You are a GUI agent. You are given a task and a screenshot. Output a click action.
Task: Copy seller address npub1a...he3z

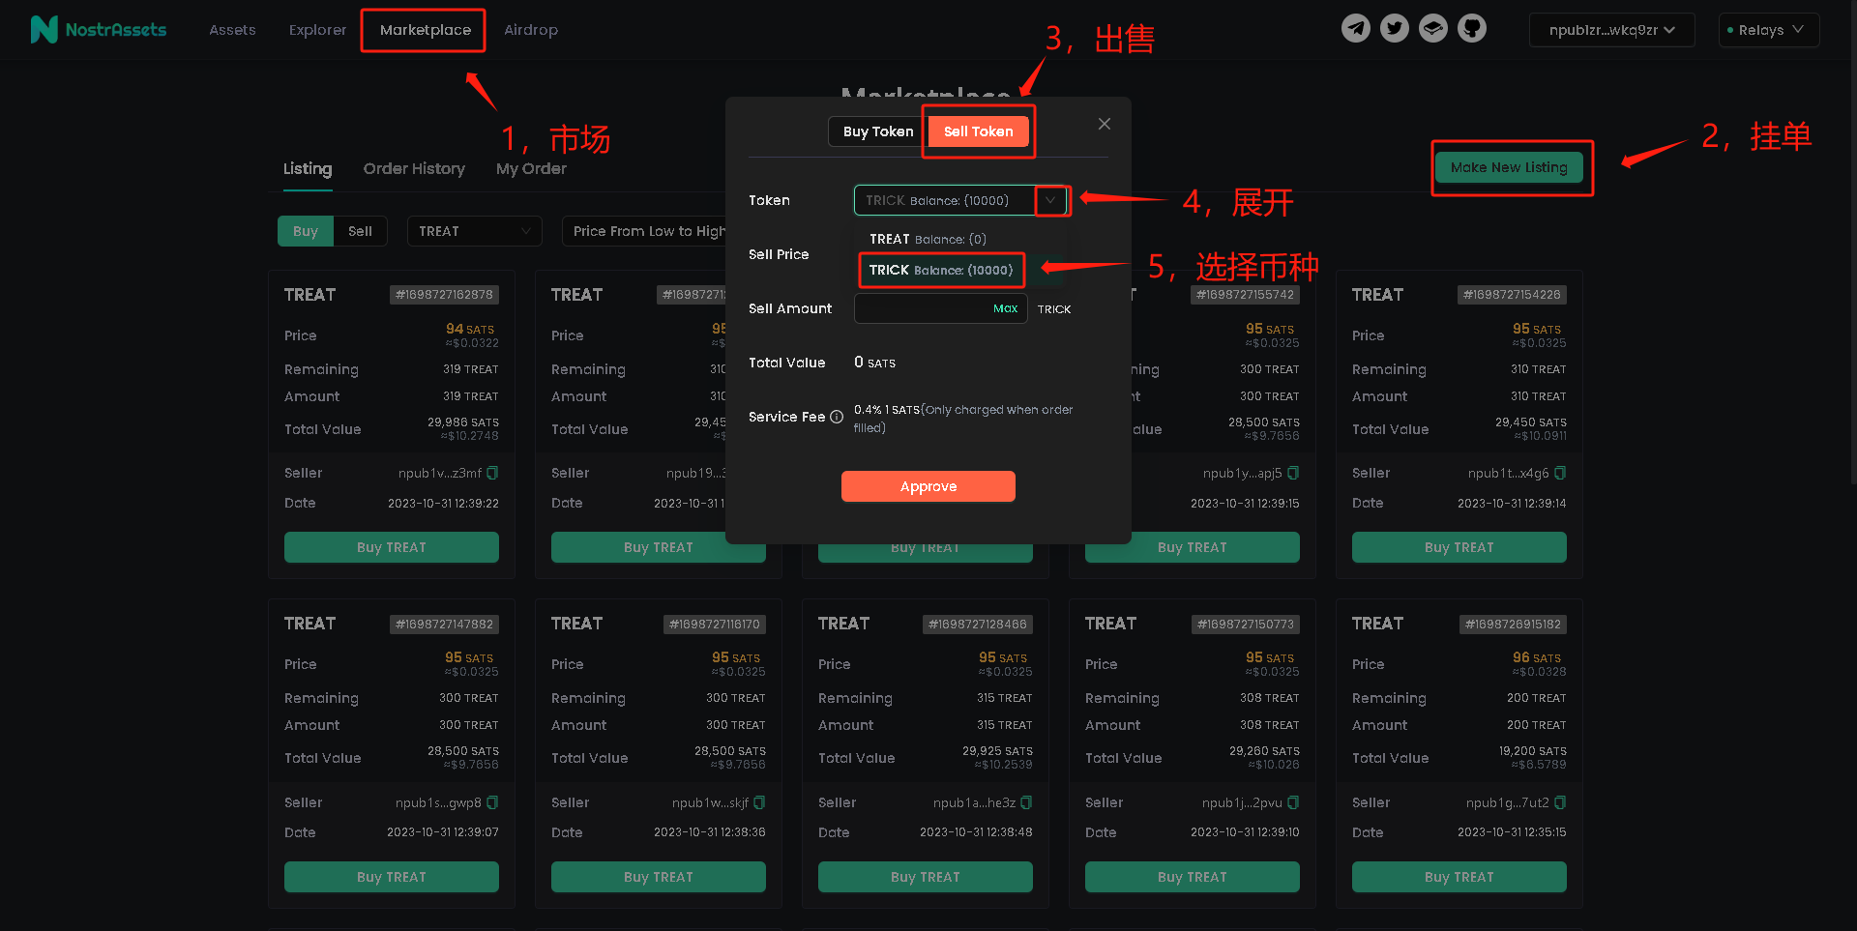(x=1026, y=802)
